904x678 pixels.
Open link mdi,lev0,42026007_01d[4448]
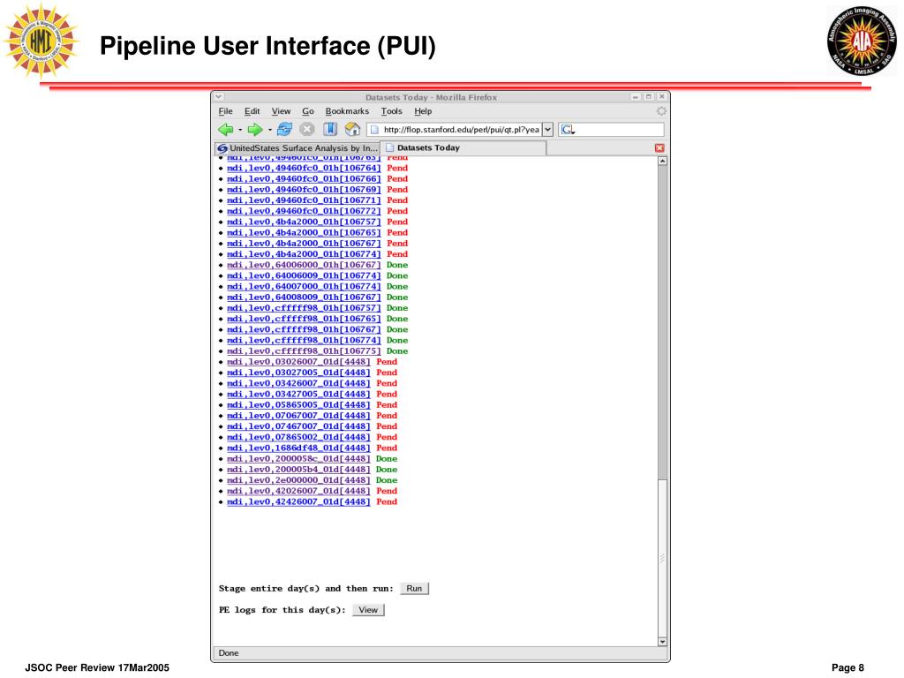pyautogui.click(x=298, y=491)
